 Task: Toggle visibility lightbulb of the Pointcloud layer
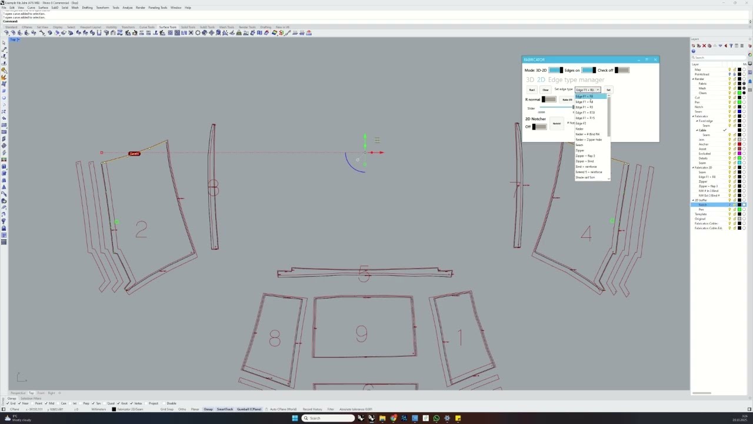pos(729,74)
